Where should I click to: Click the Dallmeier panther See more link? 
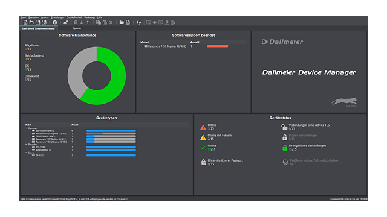pyautogui.click(x=344, y=102)
